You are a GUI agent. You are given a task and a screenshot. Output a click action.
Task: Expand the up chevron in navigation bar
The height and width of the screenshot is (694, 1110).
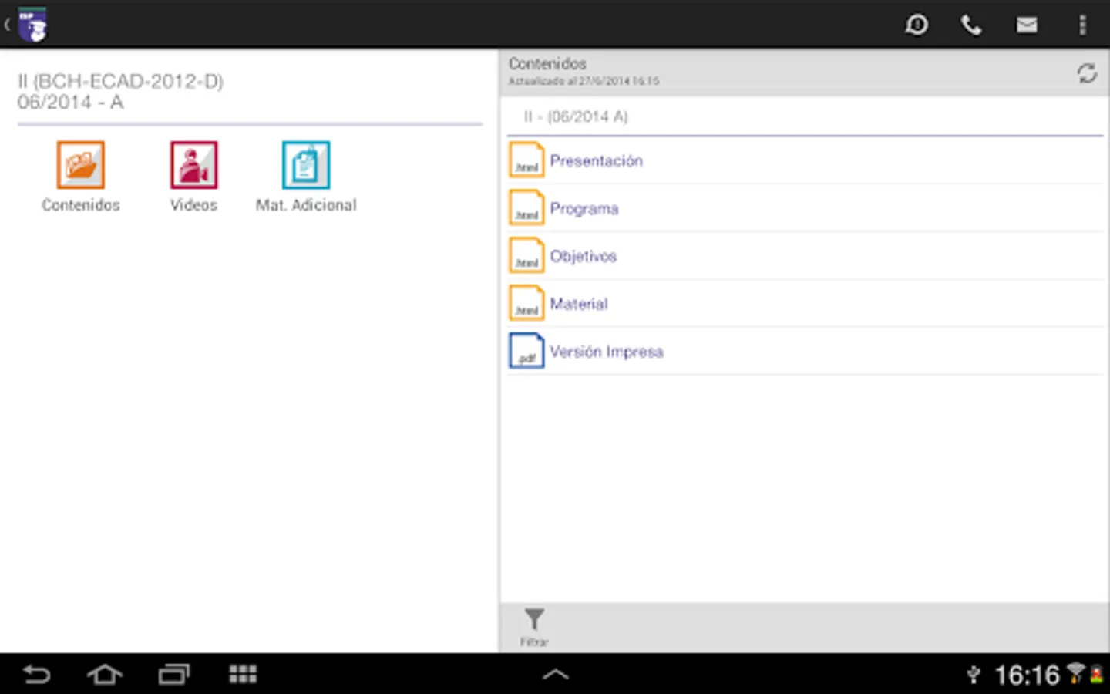[x=555, y=675]
